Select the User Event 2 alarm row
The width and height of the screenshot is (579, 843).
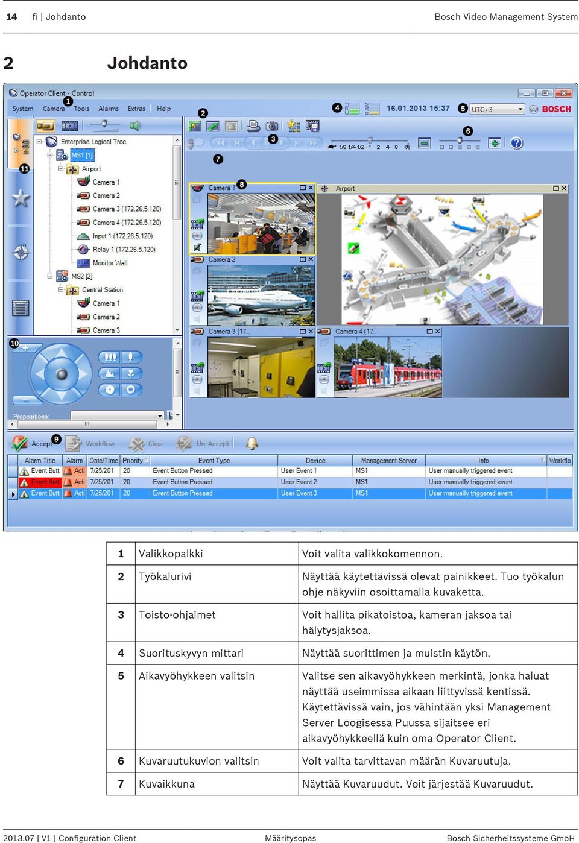click(290, 482)
